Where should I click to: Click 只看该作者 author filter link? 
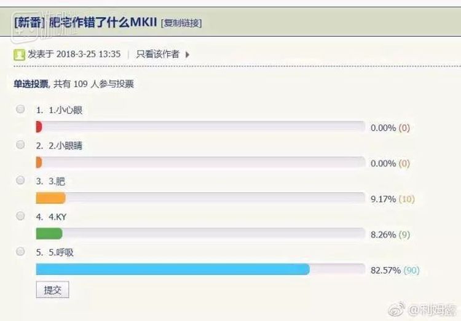(158, 54)
